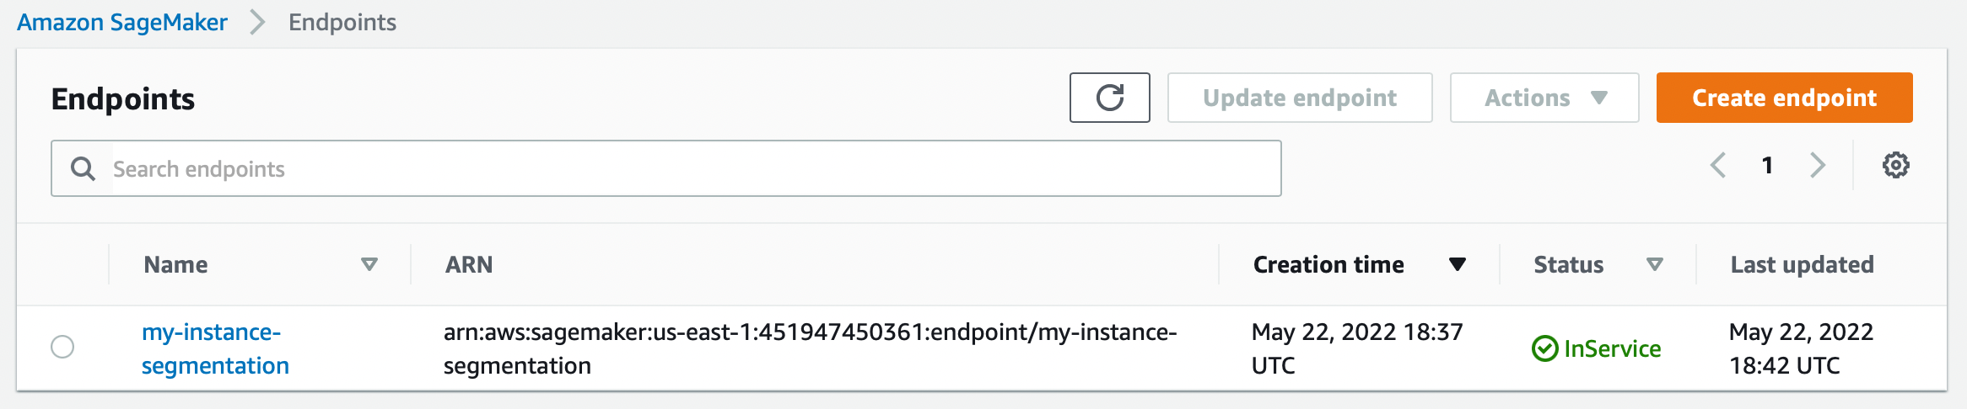Expand the Actions dropdown menu
This screenshot has width=1967, height=409.
pos(1544,98)
